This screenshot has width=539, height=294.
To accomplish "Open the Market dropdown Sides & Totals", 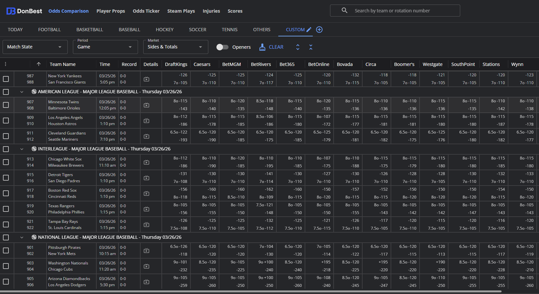I will pos(176,47).
